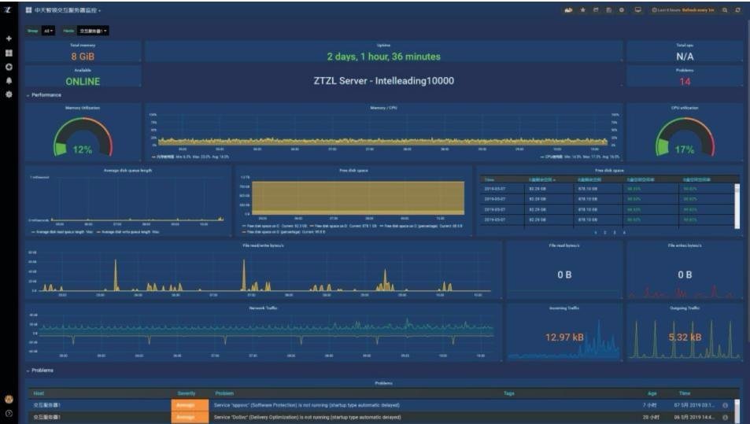Open the Explore compass icon in sidebar
The image size is (750, 424).
click(x=9, y=67)
